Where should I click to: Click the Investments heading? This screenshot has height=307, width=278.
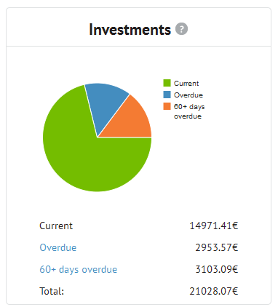(130, 29)
